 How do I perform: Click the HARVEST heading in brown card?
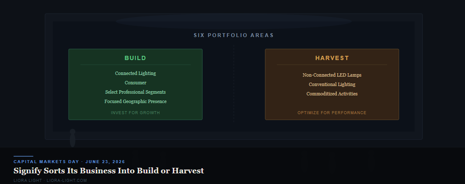click(x=332, y=58)
